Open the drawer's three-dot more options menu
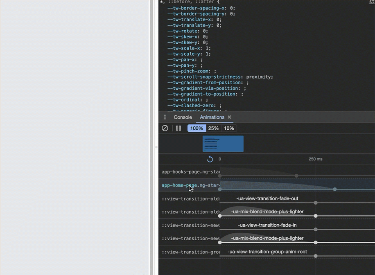 (x=165, y=117)
